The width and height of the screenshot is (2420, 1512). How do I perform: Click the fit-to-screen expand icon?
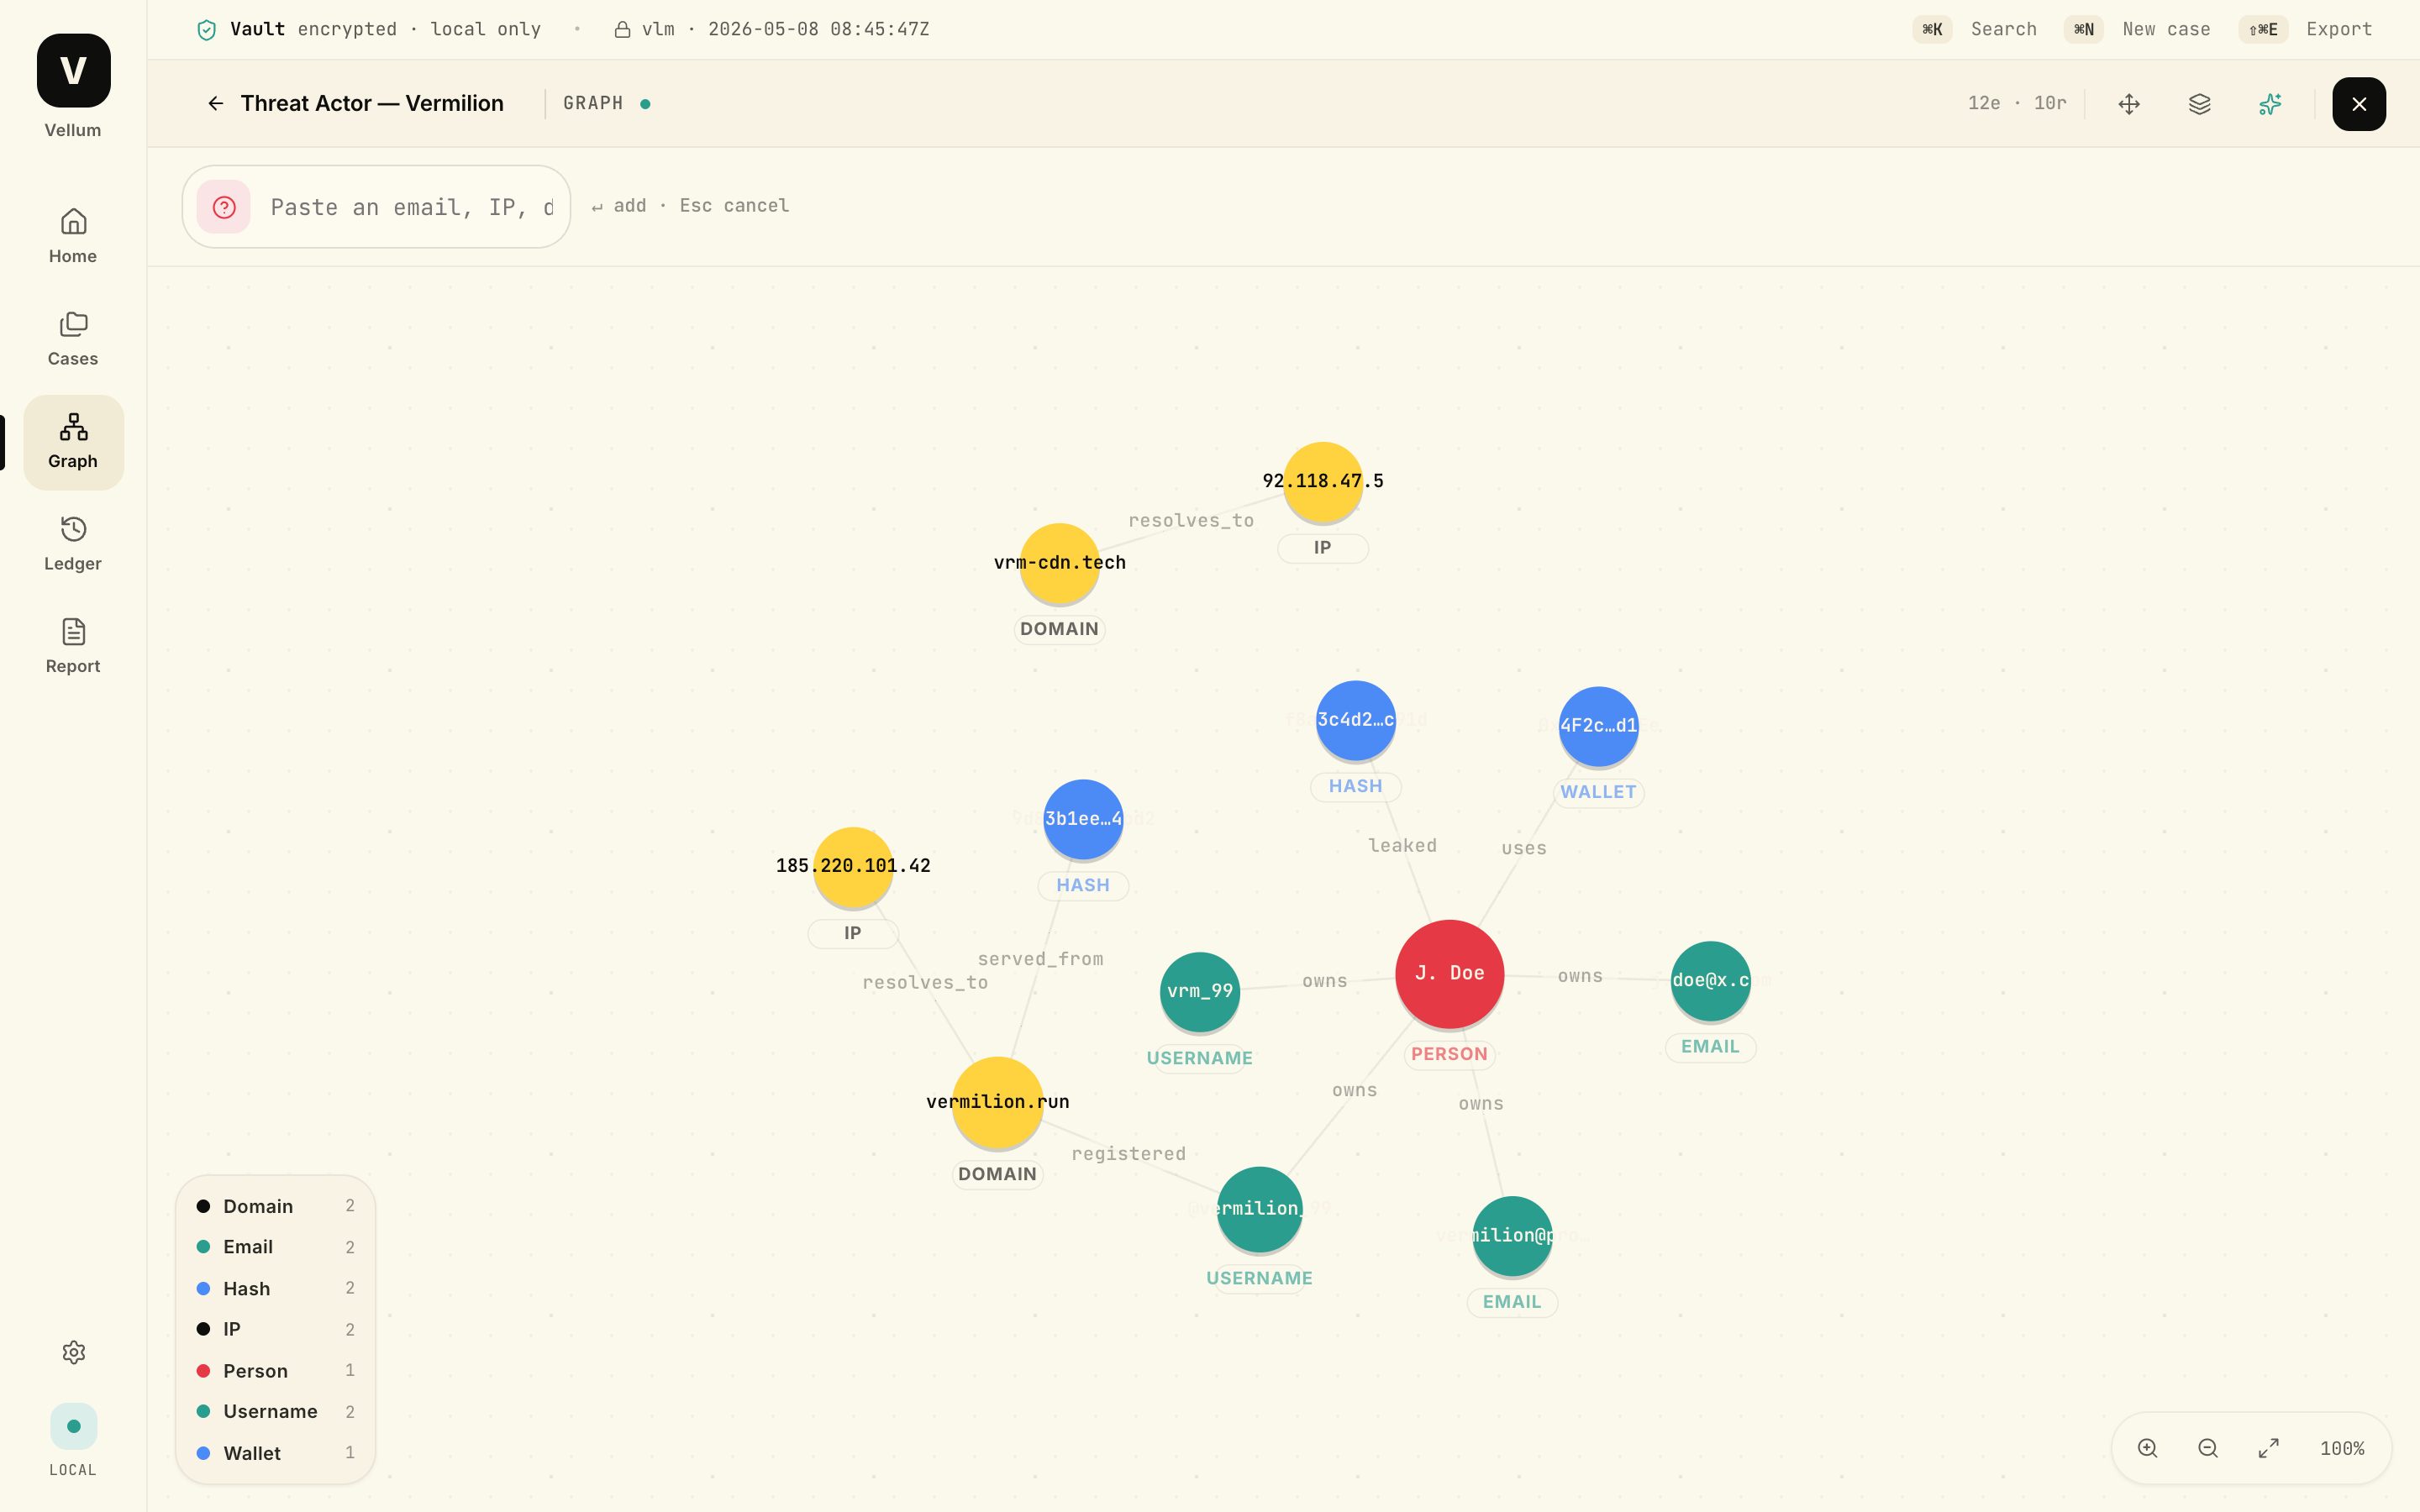tap(2269, 1448)
